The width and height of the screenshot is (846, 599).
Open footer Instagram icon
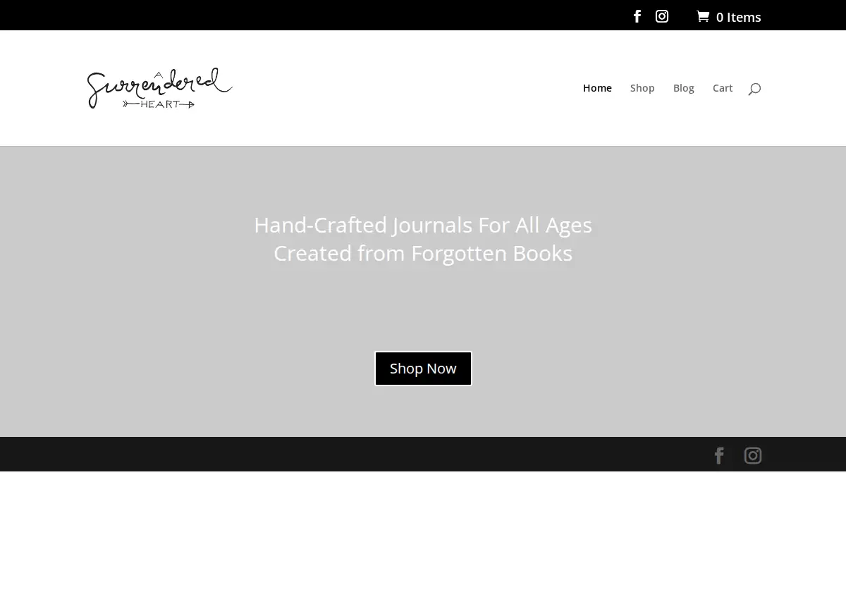[x=753, y=456]
